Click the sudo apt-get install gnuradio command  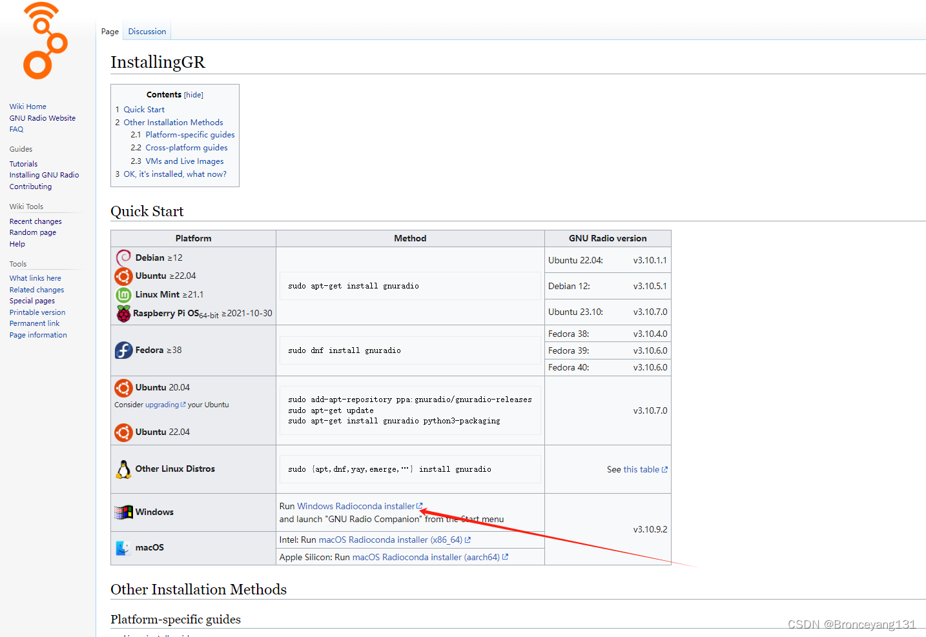353,286
